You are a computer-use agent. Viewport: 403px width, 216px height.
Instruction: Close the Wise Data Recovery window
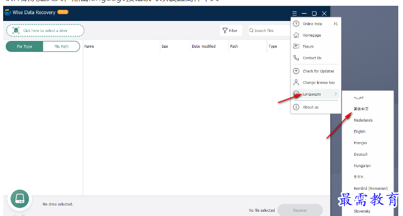point(324,14)
